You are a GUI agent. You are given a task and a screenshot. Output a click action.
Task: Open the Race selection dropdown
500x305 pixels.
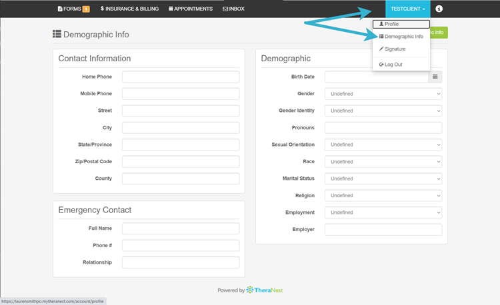[x=383, y=162]
